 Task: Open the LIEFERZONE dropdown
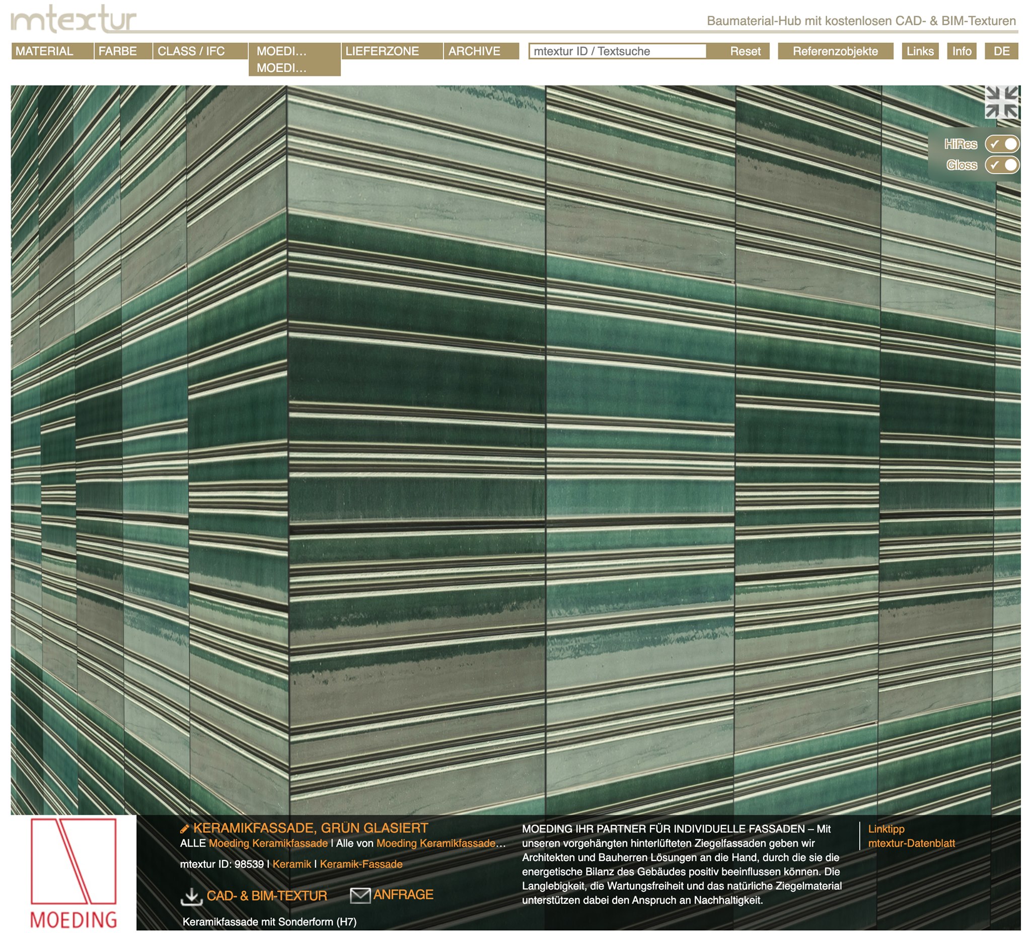tap(392, 51)
